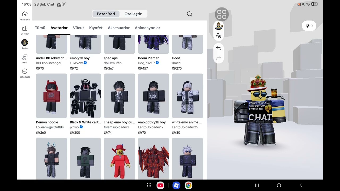Open Avatar section in sidebar
This screenshot has height=191, width=340.
25,44
